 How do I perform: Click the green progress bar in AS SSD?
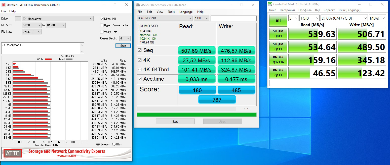pos(197,115)
